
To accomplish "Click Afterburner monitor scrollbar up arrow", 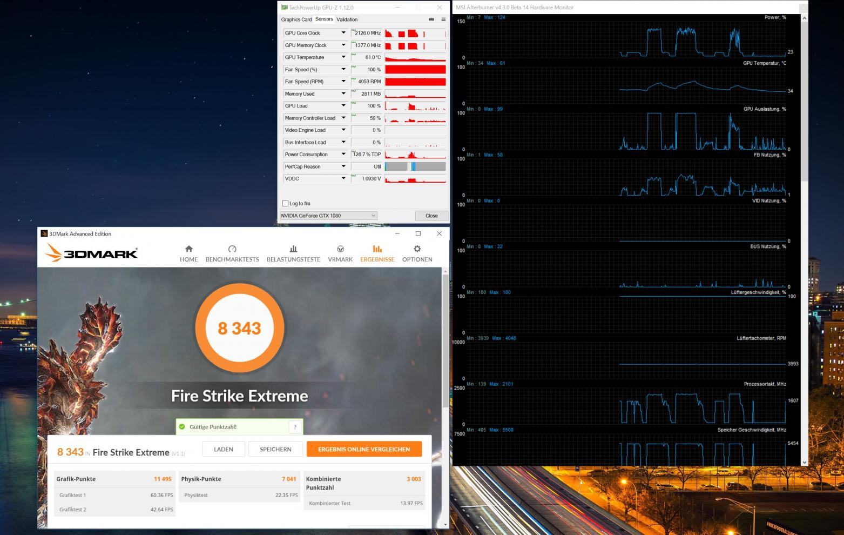I will tap(805, 18).
